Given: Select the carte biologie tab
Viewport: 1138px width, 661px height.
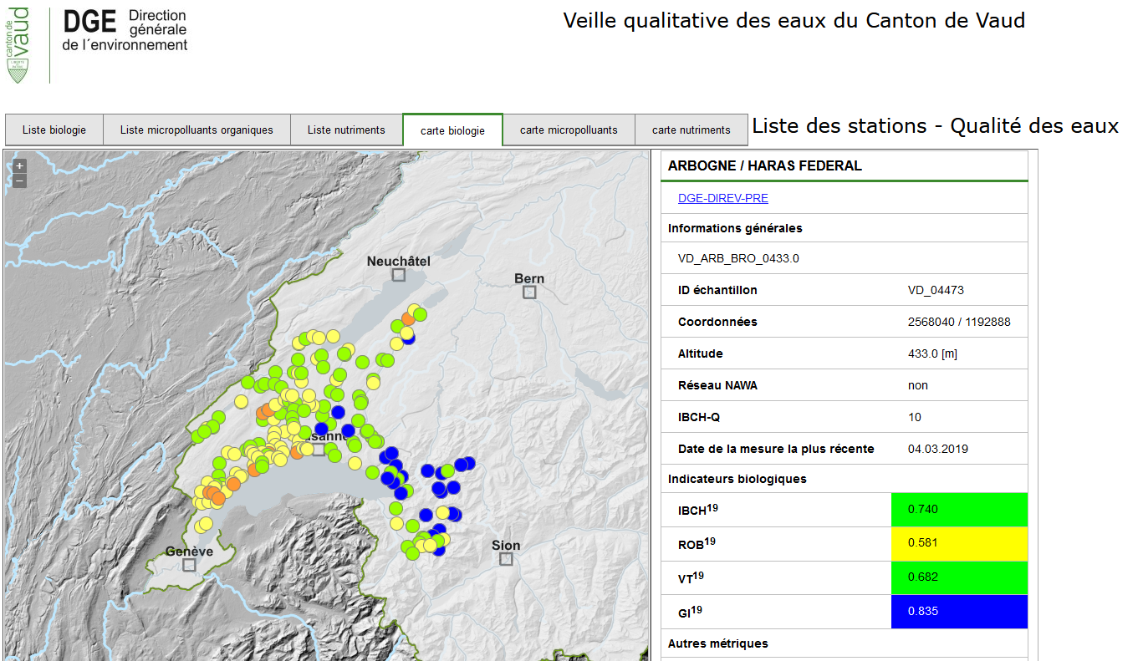Looking at the screenshot, I should click(x=452, y=131).
